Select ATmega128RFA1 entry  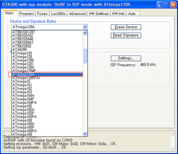coord(47,78)
